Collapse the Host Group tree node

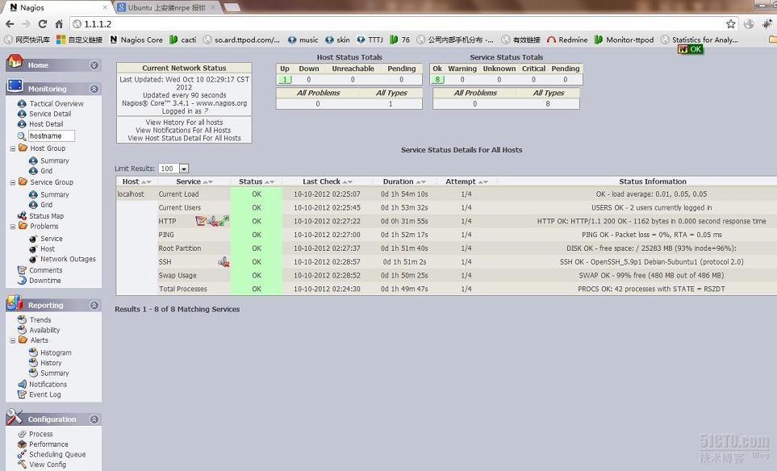[x=13, y=148]
